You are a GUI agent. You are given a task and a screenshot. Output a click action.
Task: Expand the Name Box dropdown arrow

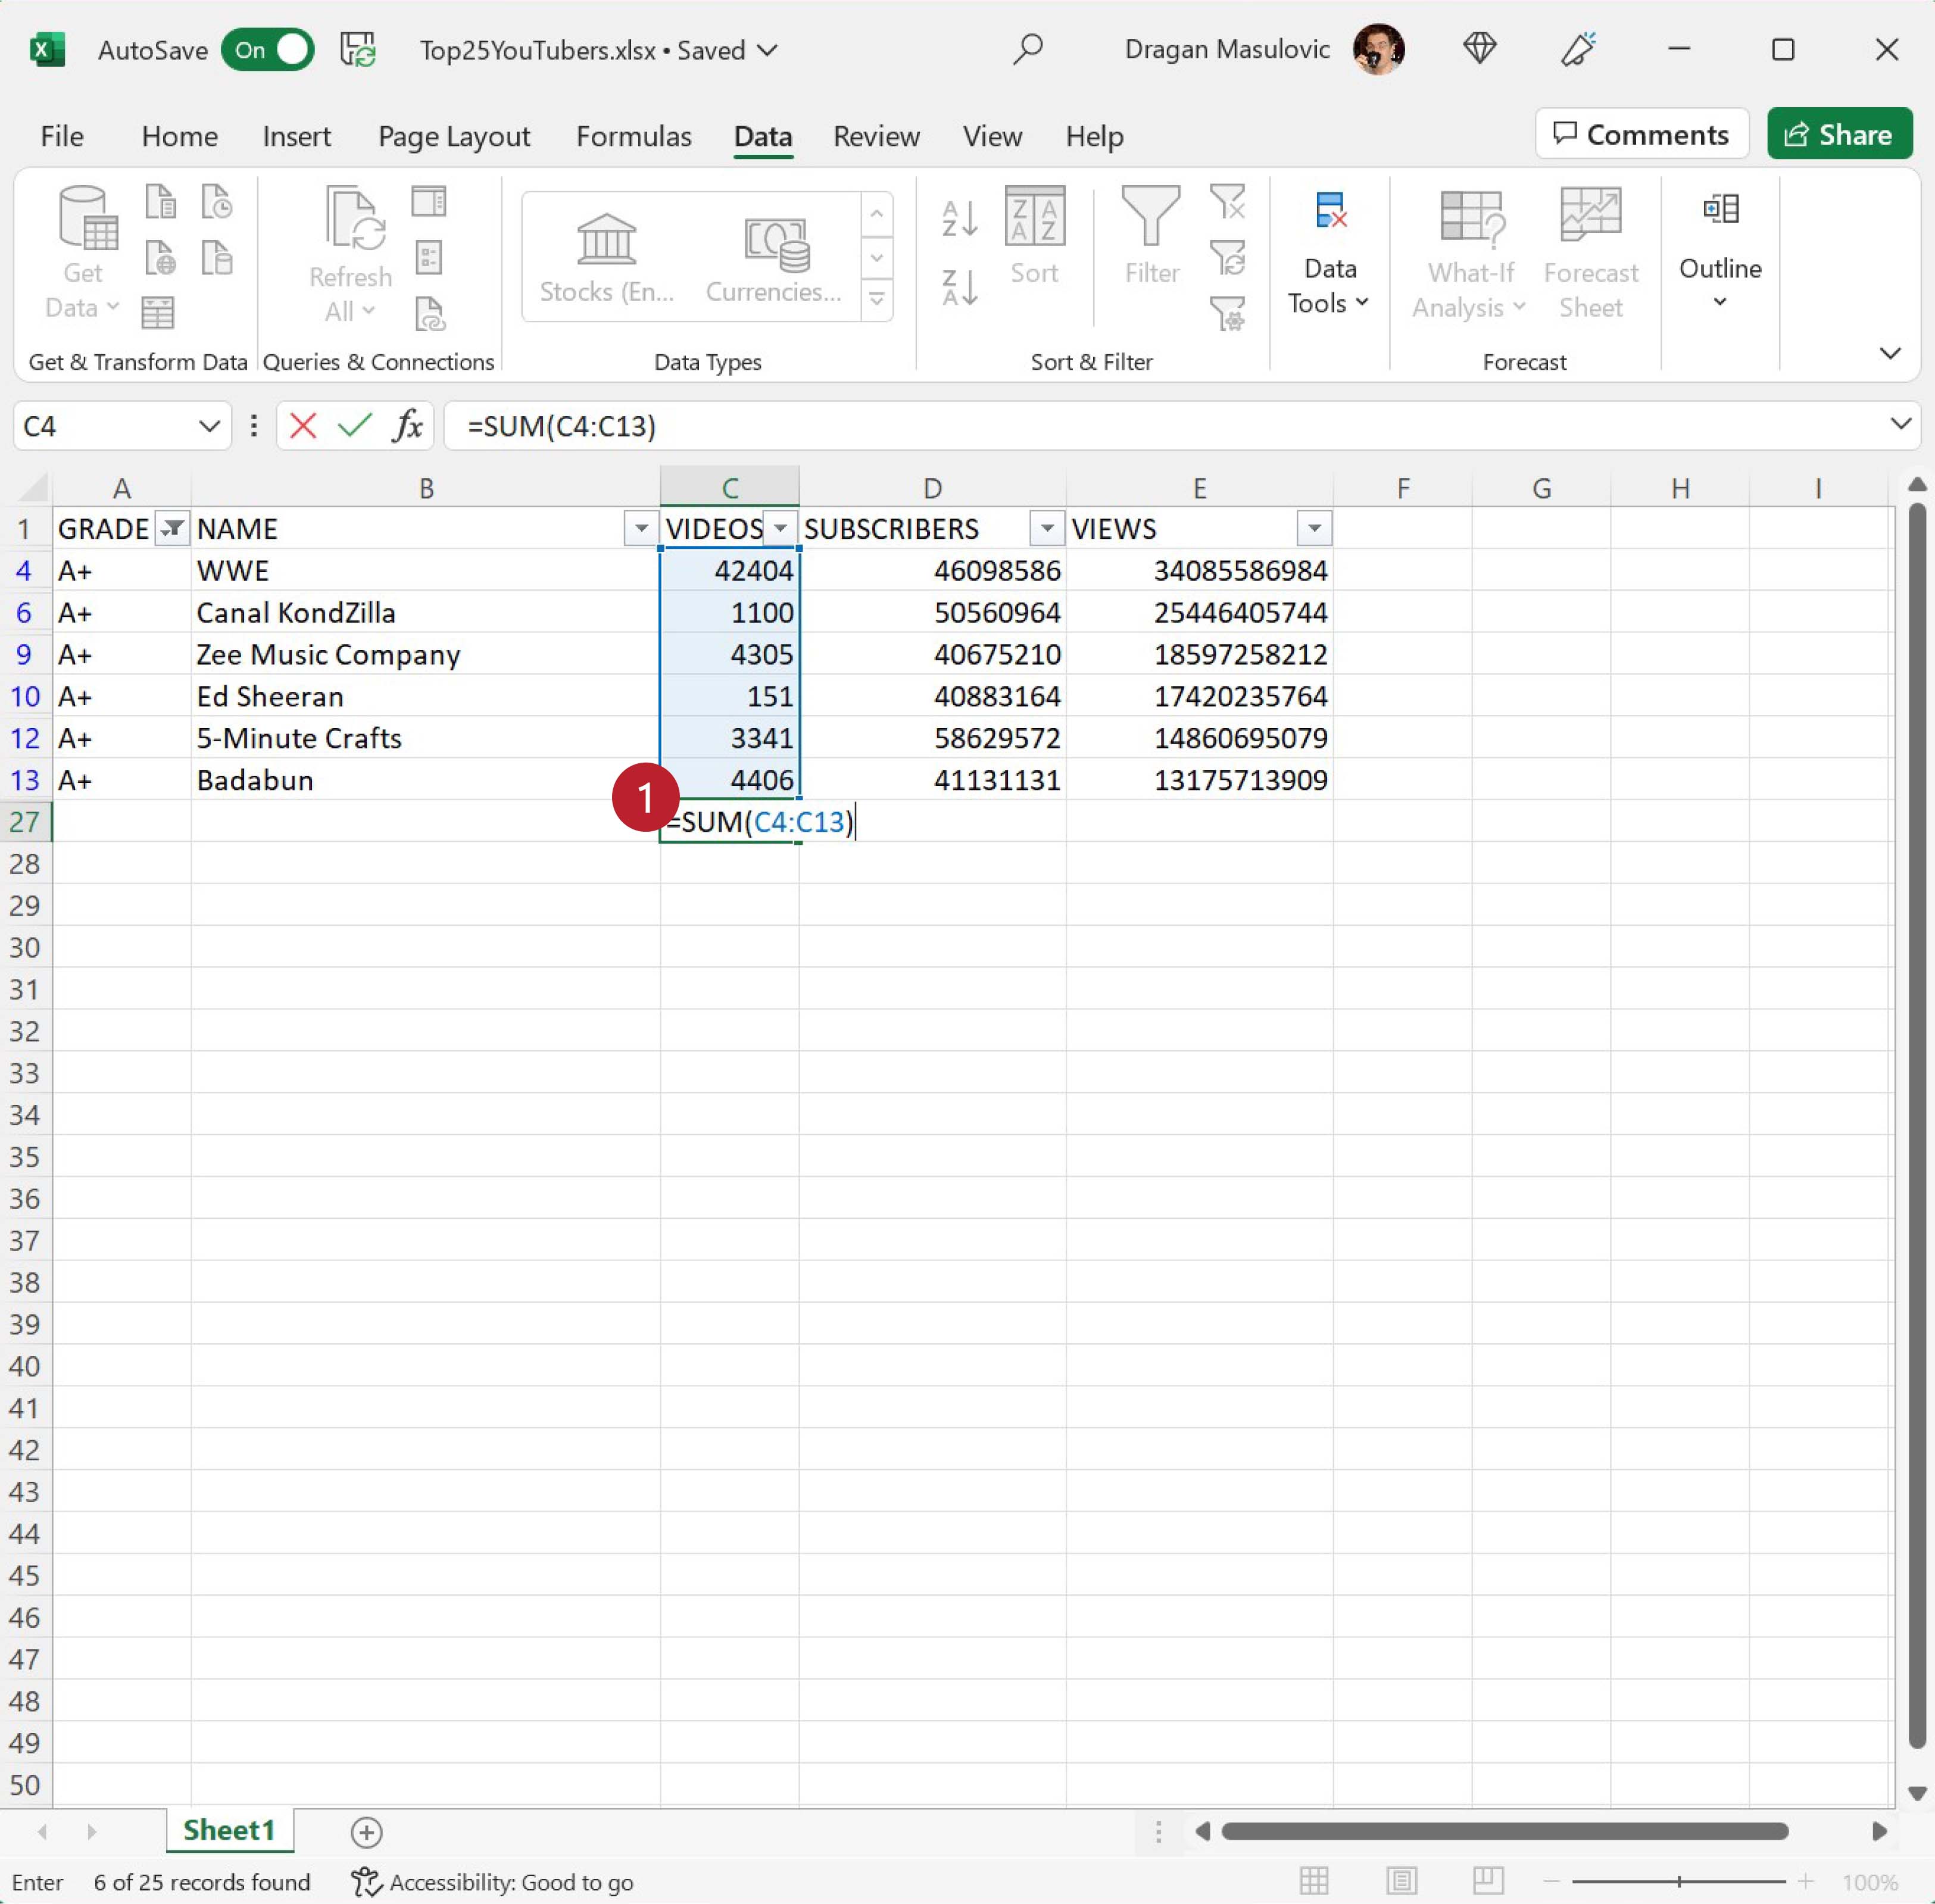(209, 426)
